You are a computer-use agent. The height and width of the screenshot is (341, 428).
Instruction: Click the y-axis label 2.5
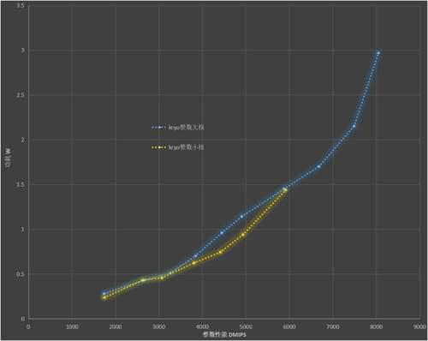click(x=21, y=95)
